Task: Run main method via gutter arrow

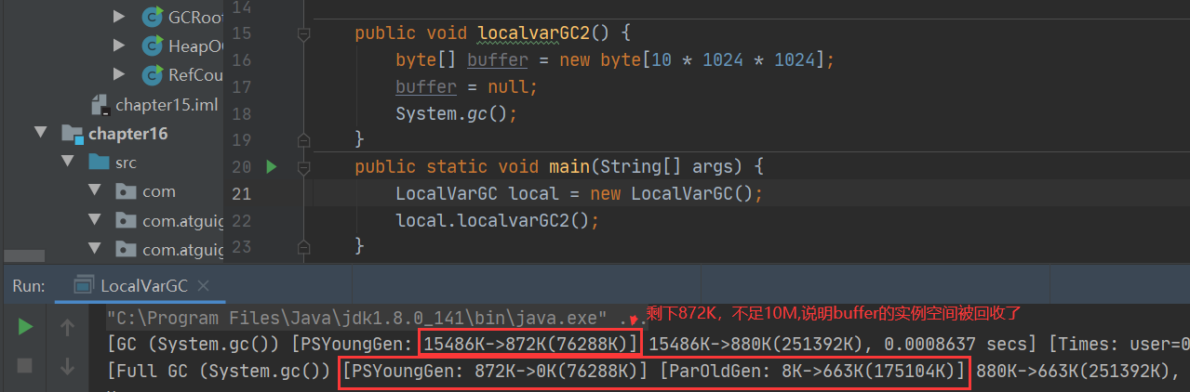Action: [x=272, y=167]
